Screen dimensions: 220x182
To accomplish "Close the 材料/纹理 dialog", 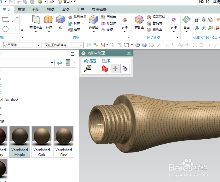I will pos(129,53).
